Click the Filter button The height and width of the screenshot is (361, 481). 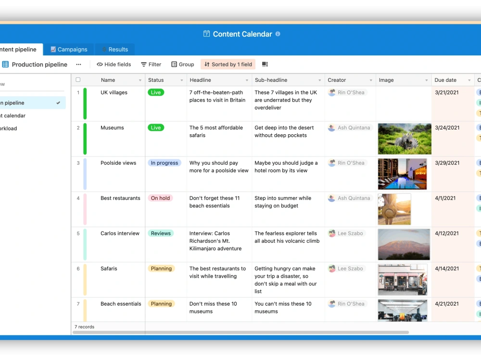click(151, 64)
